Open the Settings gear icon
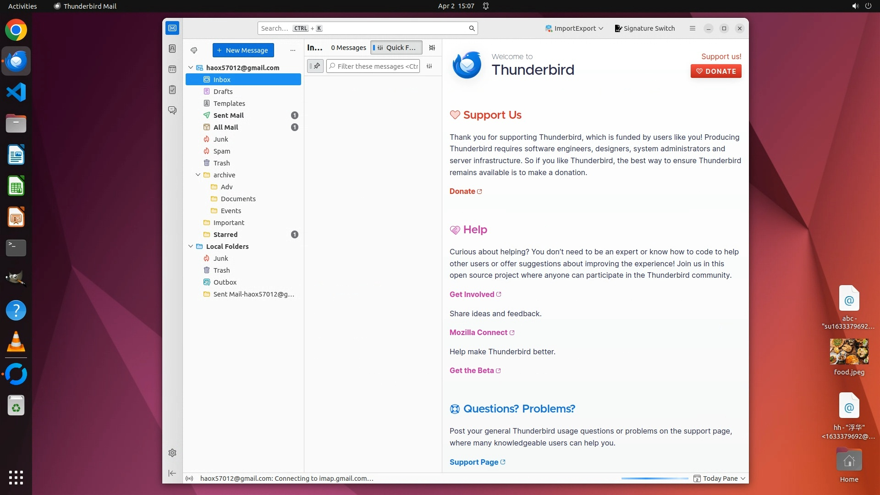This screenshot has height=495, width=880. coord(172,453)
